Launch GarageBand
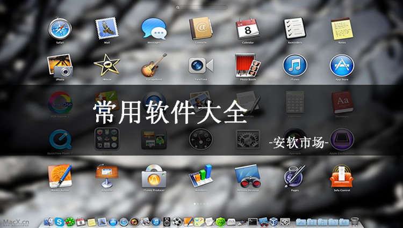 (x=154, y=65)
